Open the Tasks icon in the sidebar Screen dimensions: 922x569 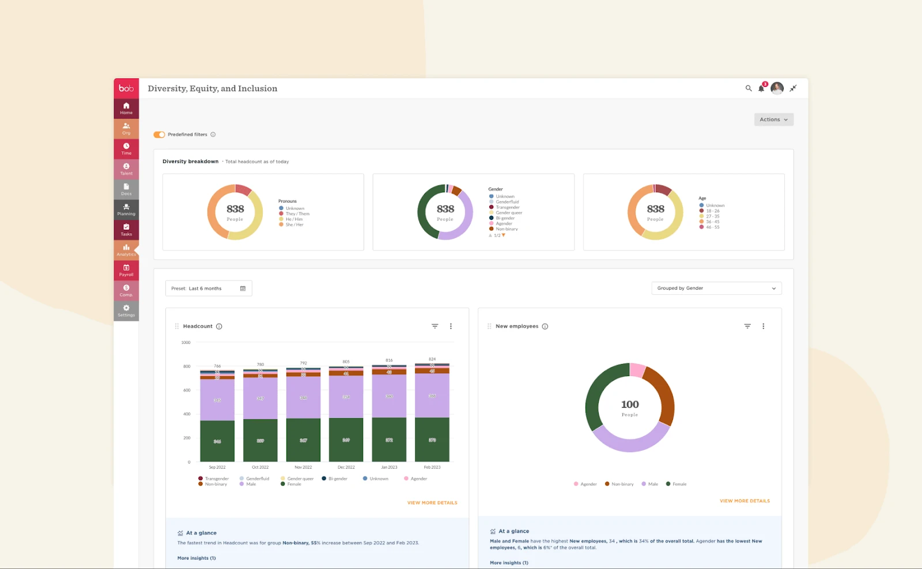click(x=126, y=230)
